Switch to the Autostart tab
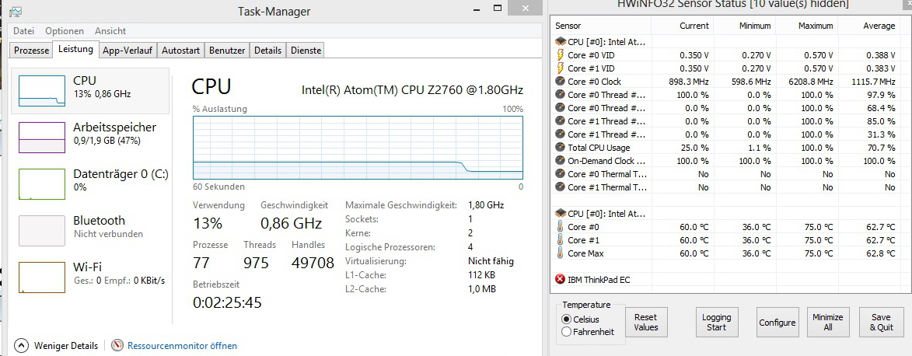This screenshot has width=912, height=356. (x=180, y=51)
